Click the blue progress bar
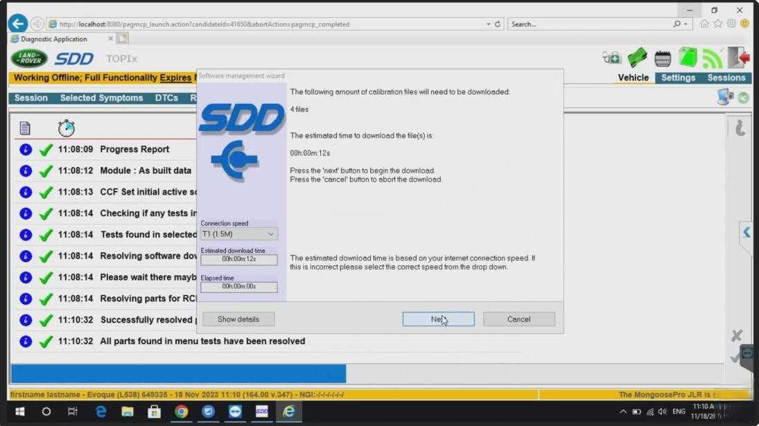 tap(179, 374)
